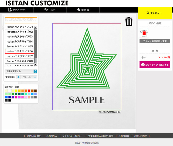Screen dimensions: 173x146
Task: Click デザイン箇所追加・変更 button
Action: [x=155, y=41]
